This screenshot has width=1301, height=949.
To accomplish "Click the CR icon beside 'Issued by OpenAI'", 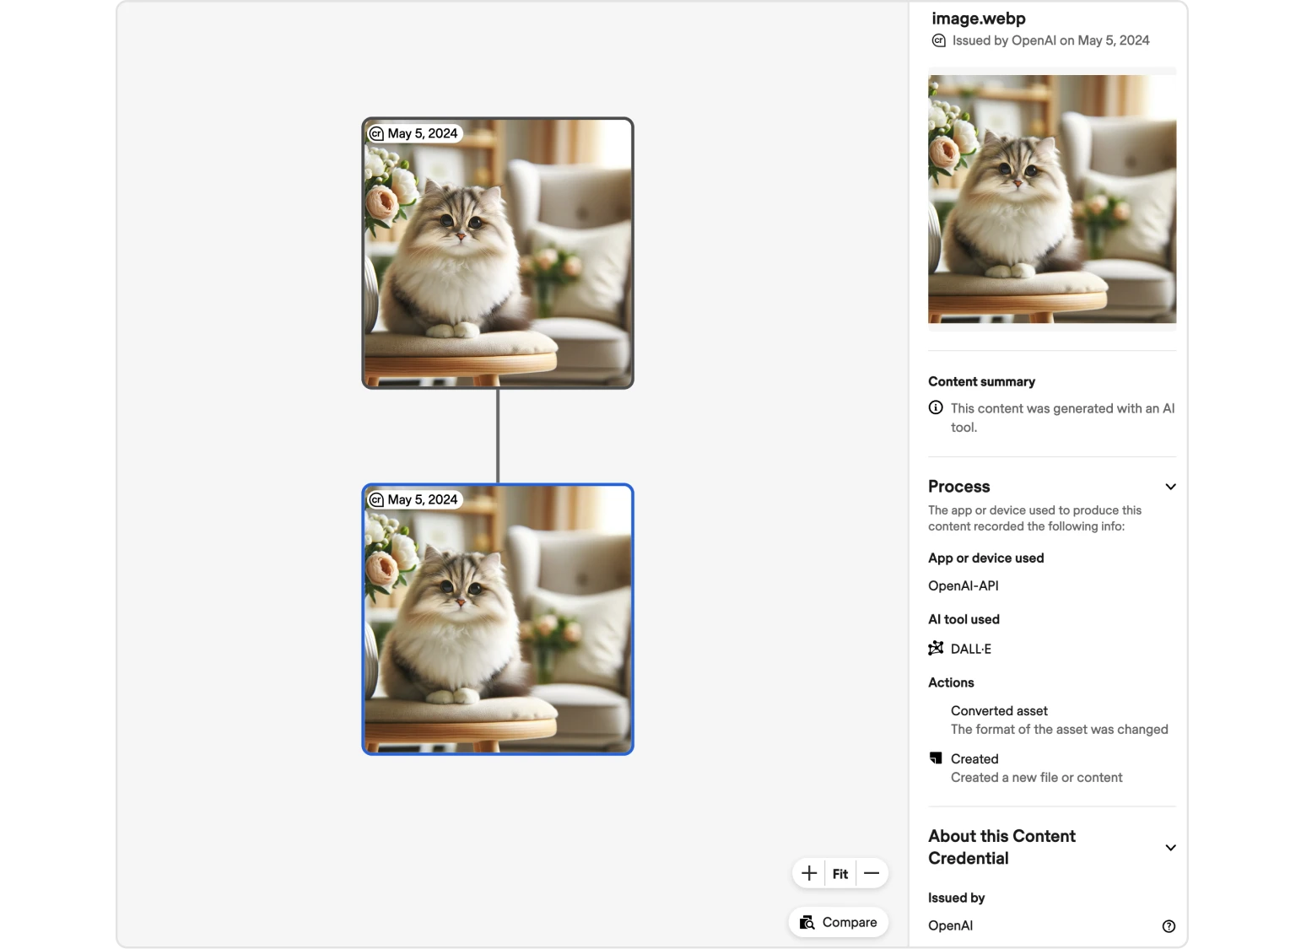I will tap(937, 40).
